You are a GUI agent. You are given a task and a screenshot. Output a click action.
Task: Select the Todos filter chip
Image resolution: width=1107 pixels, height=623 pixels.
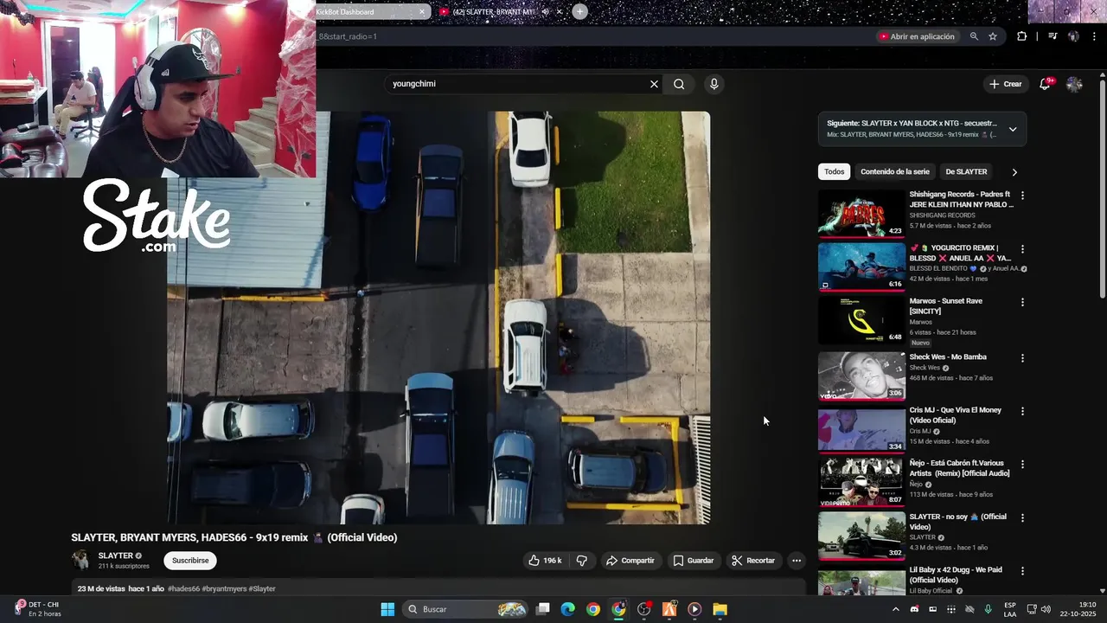(835, 171)
